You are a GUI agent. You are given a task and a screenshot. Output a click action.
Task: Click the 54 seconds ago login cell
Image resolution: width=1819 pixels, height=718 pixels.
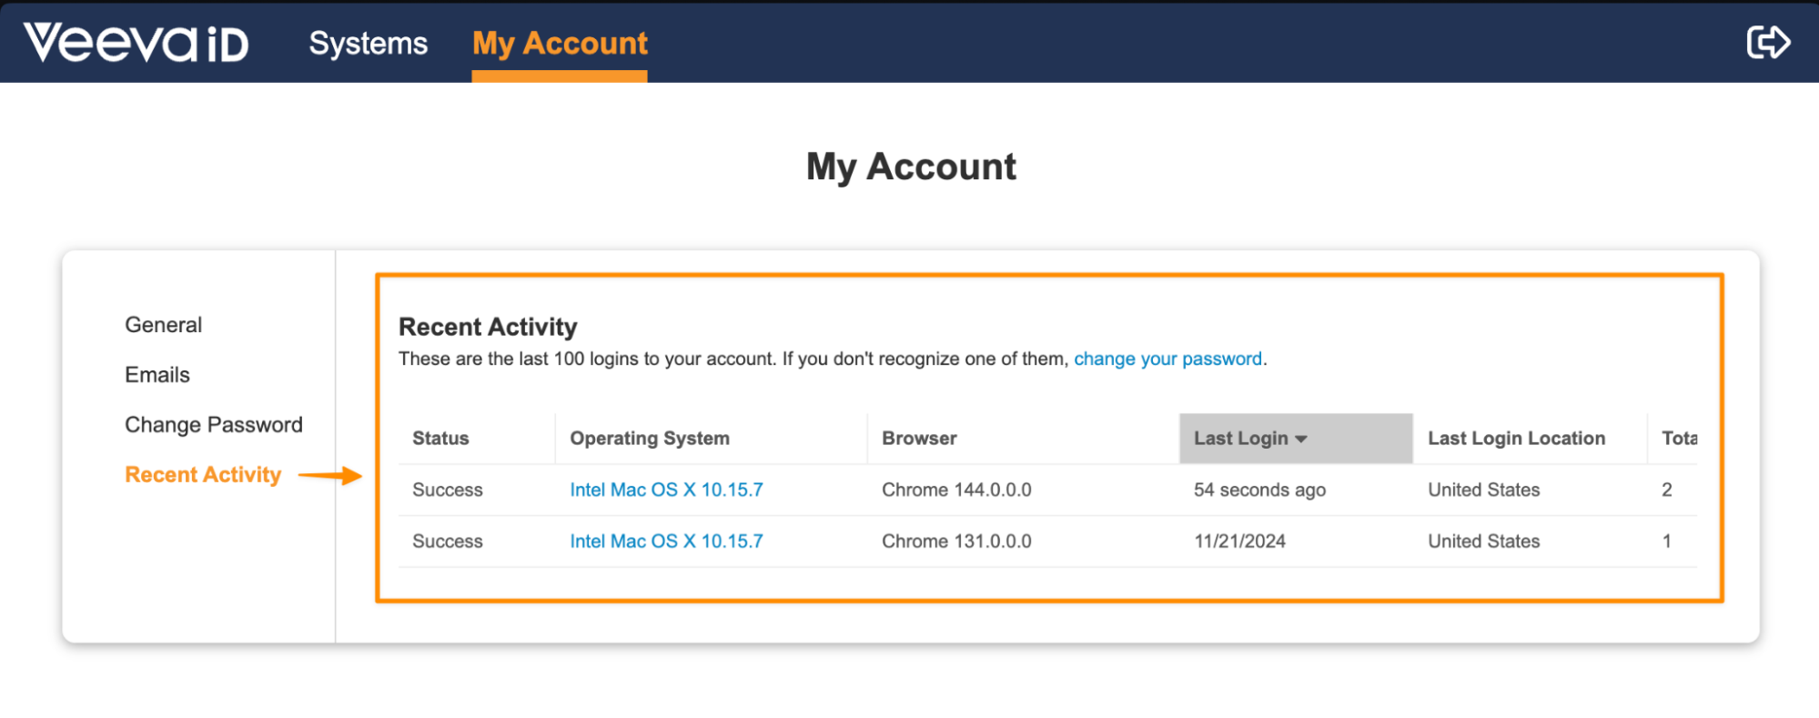click(1259, 490)
